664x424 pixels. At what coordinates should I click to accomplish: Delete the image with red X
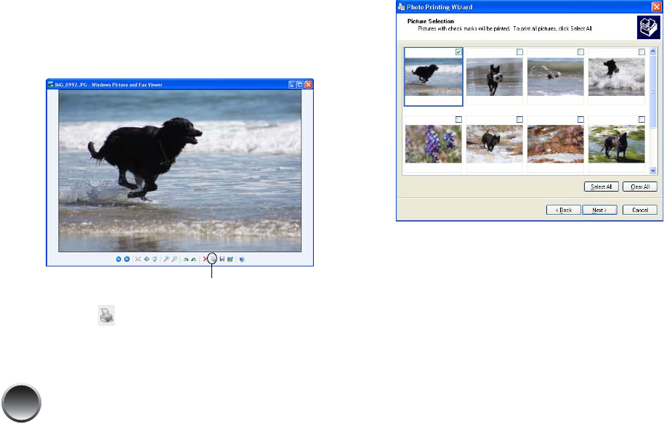tap(205, 258)
